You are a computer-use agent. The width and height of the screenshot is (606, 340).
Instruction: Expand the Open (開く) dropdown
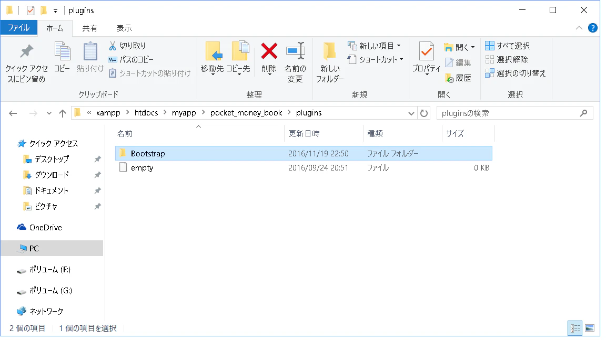click(x=473, y=47)
